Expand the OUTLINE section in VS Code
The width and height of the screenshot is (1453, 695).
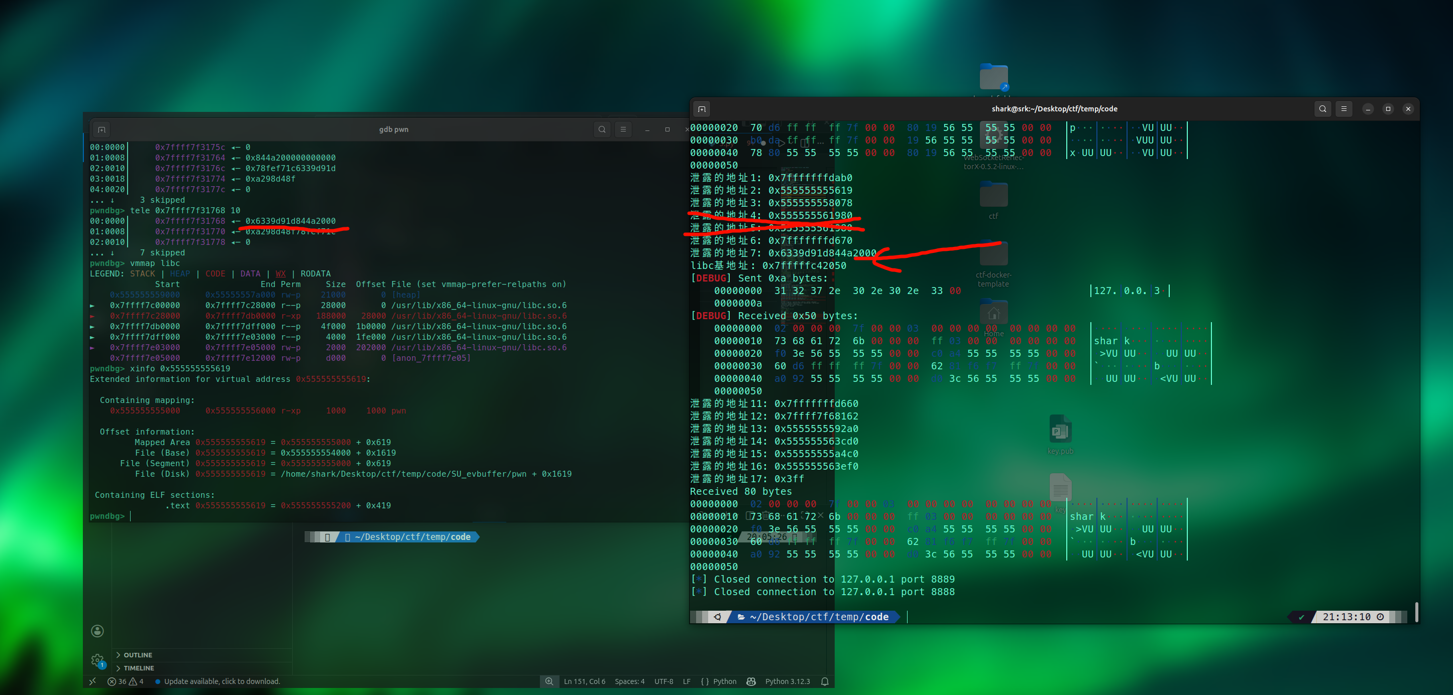[x=138, y=655]
